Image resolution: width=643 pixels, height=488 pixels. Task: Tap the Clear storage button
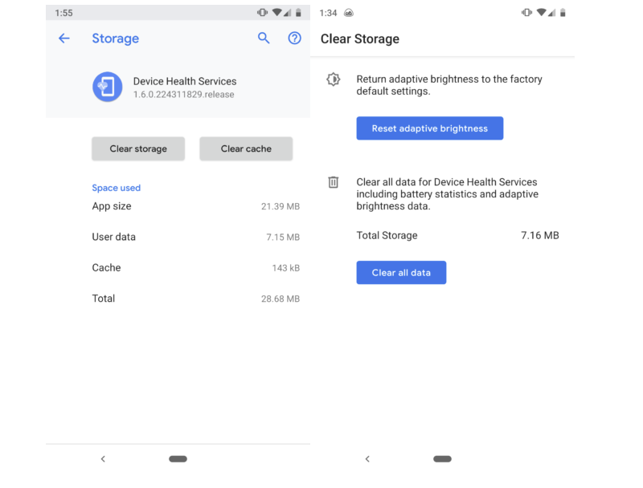click(138, 148)
